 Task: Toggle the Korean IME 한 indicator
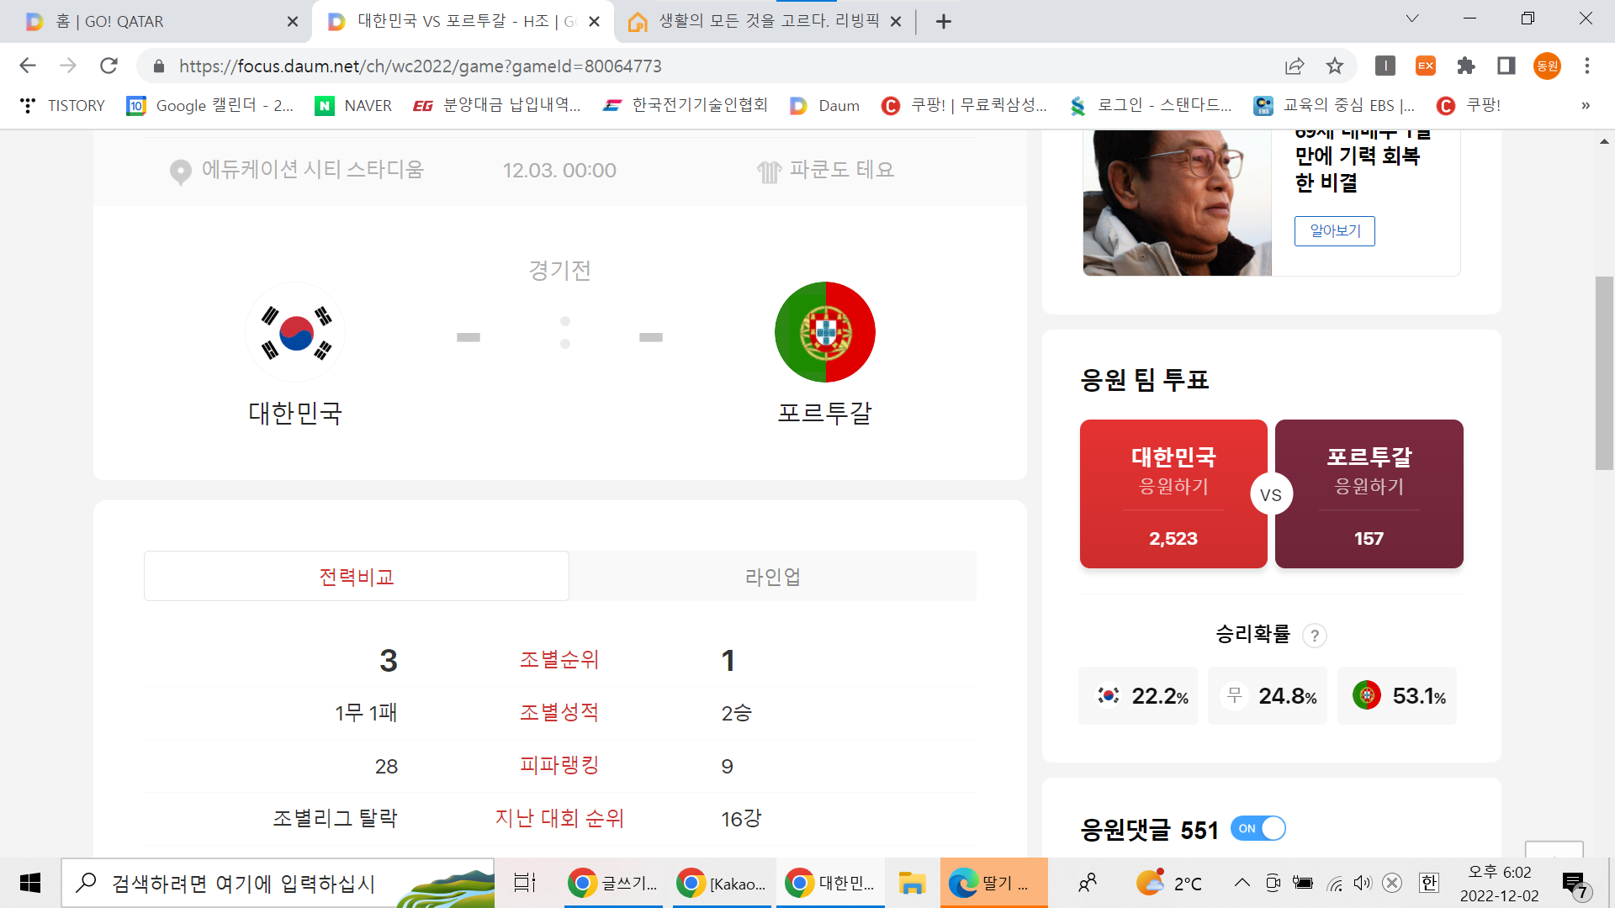coord(1428,883)
